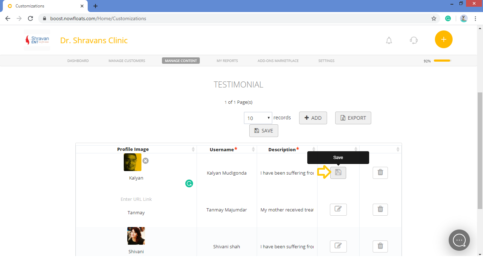Click the ADD button
The image size is (483, 272).
(x=313, y=118)
